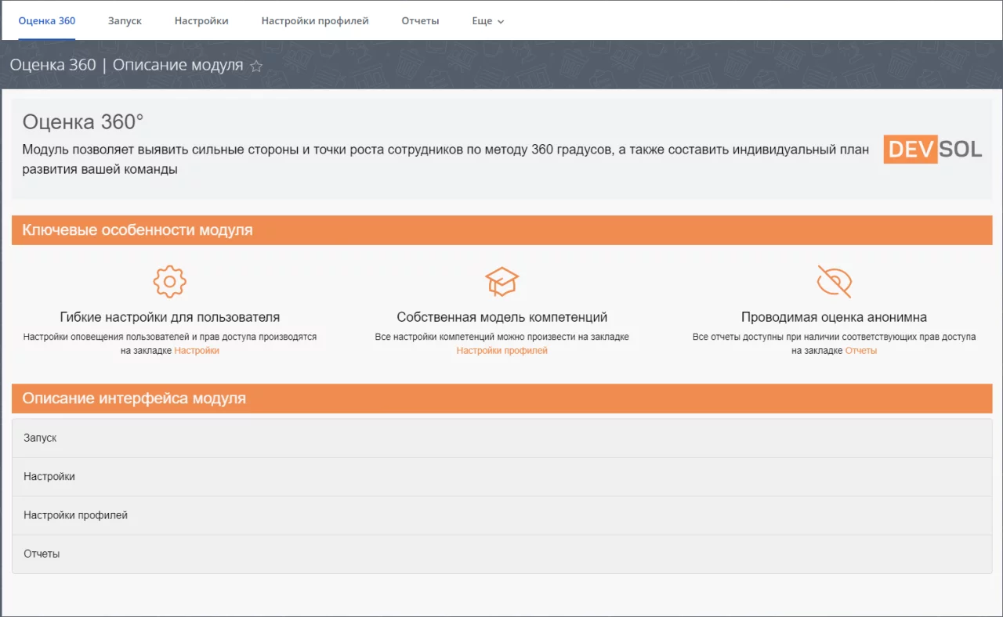
Task: Click the gear icon above flexible settings
Action: 169,281
